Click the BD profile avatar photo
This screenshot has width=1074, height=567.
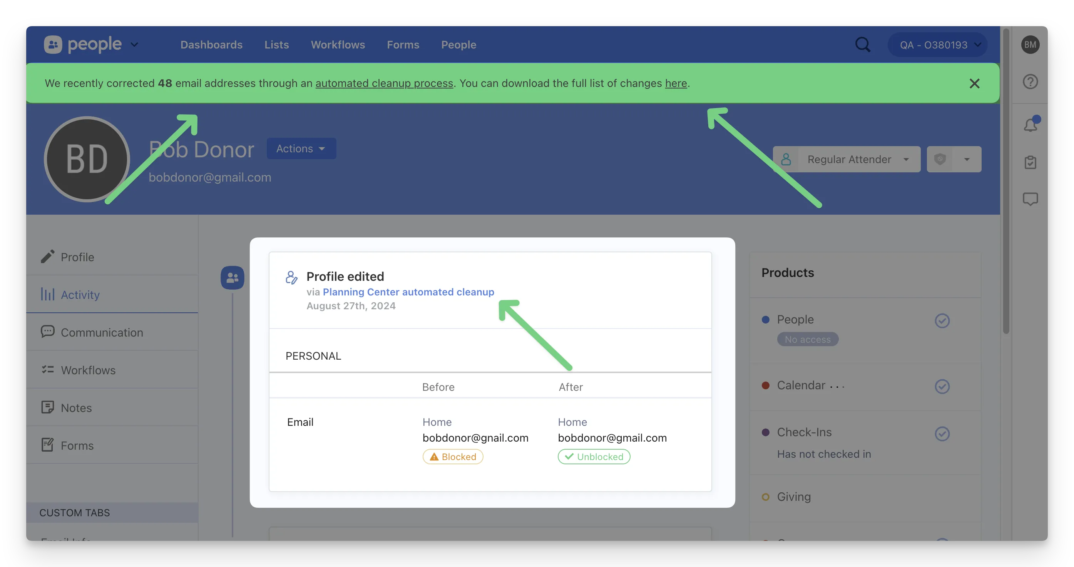(87, 160)
